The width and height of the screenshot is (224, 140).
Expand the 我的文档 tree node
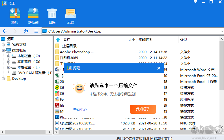point(3,45)
